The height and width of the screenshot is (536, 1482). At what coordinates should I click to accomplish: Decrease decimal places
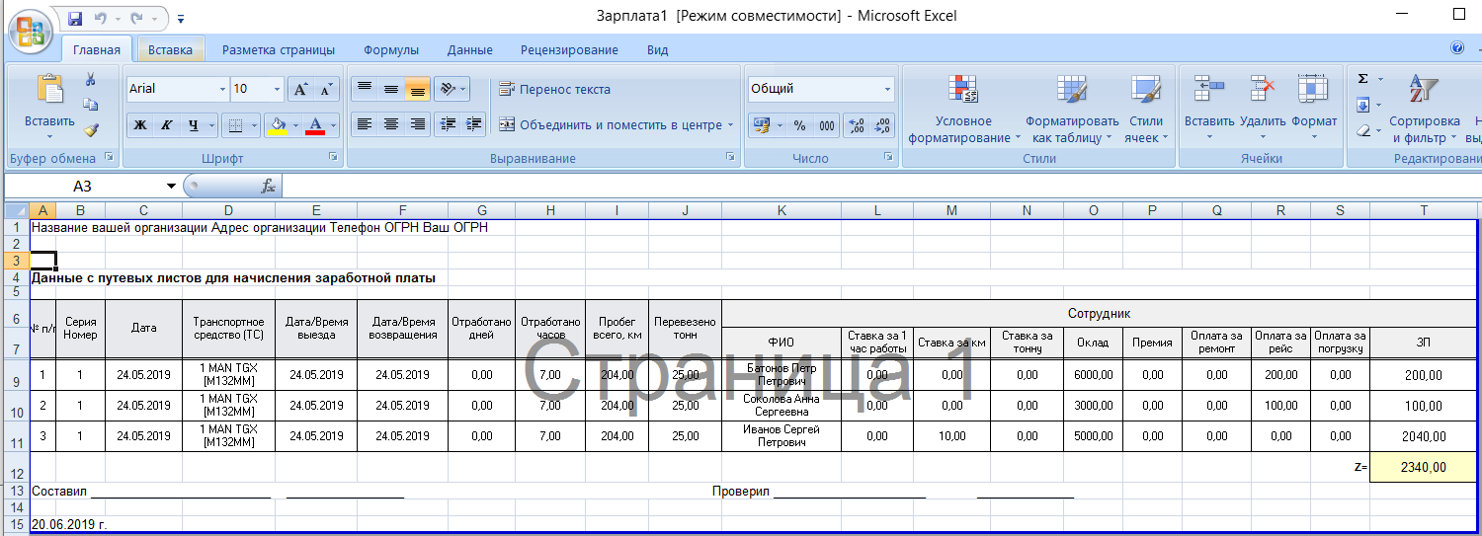[x=882, y=125]
